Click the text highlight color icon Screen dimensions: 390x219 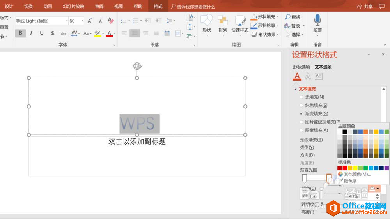tap(97, 34)
